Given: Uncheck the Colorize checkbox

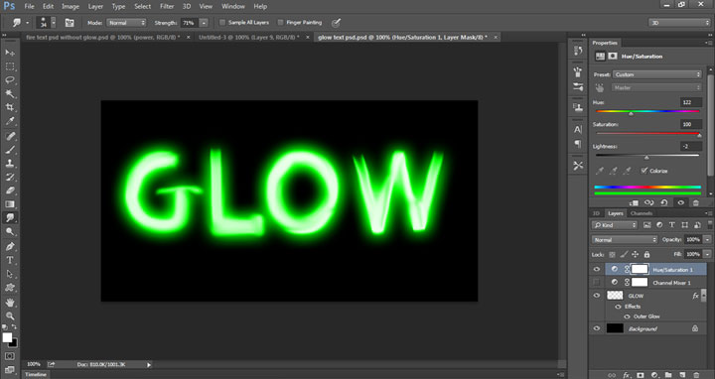Looking at the screenshot, I should tap(643, 171).
